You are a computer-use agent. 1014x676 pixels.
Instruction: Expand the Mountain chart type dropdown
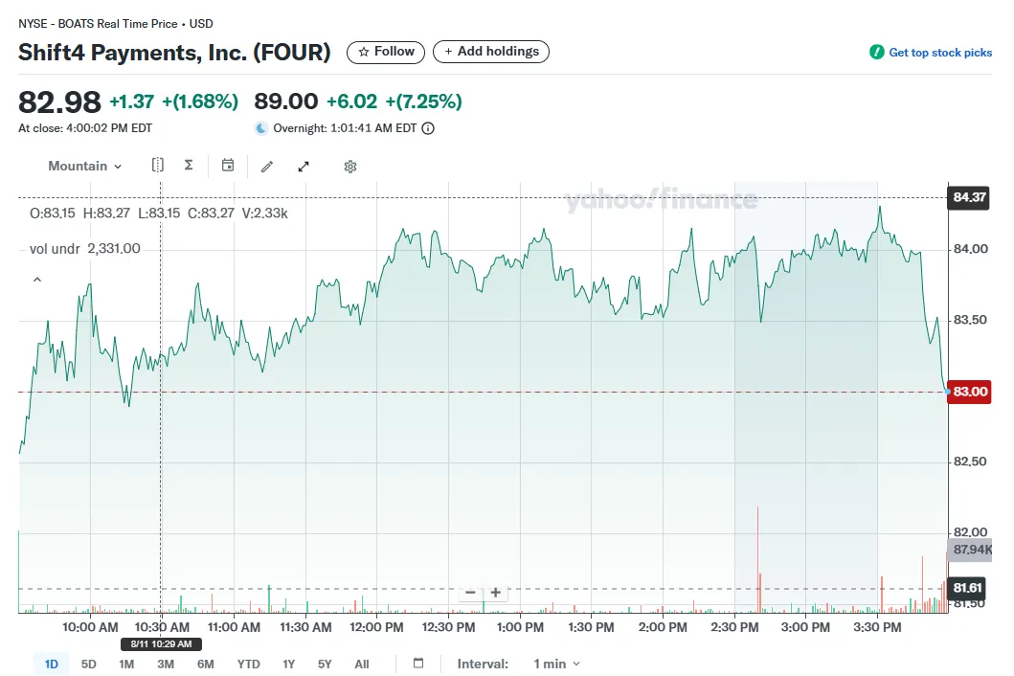coord(85,167)
